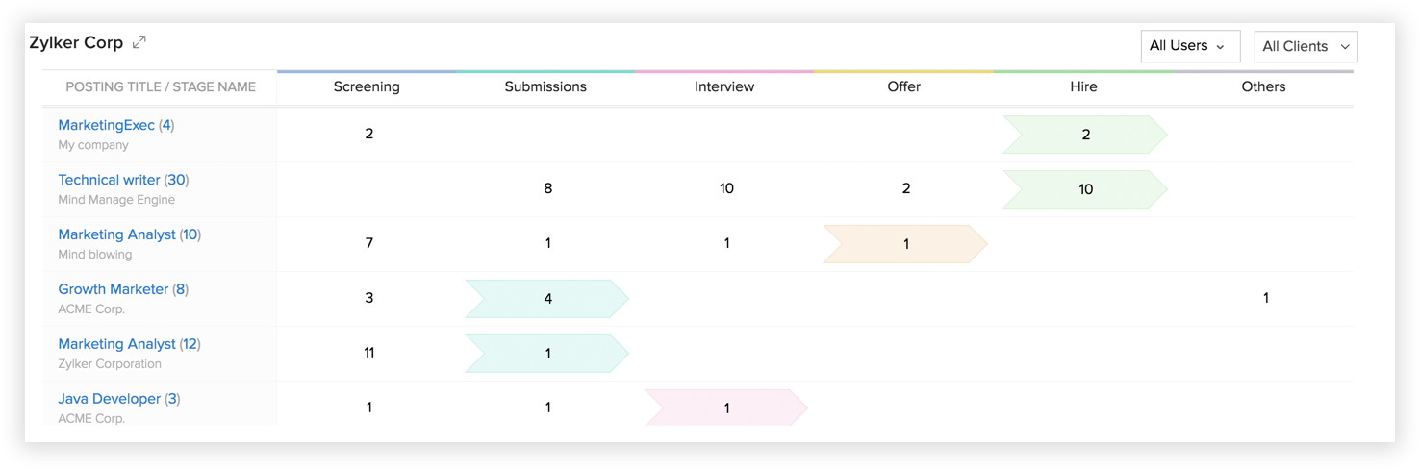Screen dimensions: 1420x469
Task: Open Marketing Analyst posting for Zylker Corporation
Action: point(116,344)
